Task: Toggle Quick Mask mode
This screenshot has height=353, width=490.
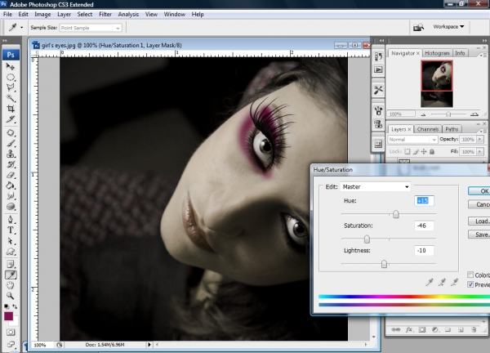Action: point(11,332)
